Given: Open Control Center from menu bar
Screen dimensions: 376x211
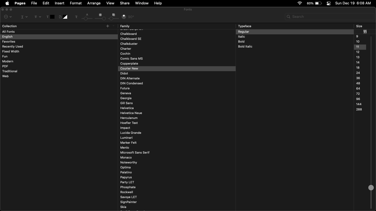Looking at the screenshot, I should [x=329, y=3].
